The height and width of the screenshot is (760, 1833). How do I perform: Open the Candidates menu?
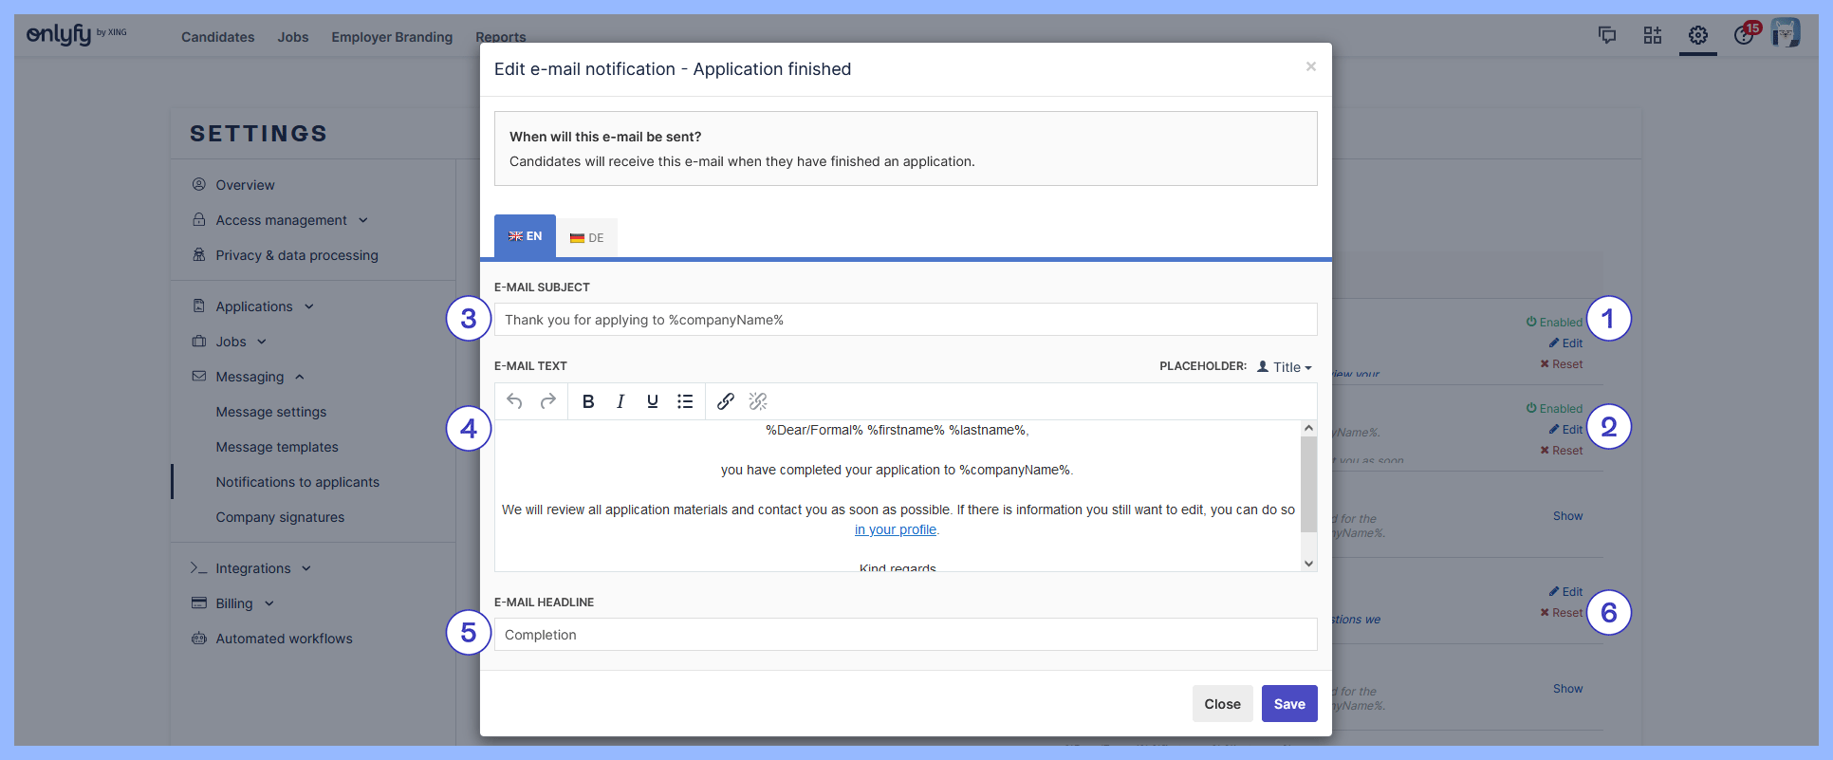pyautogui.click(x=217, y=37)
